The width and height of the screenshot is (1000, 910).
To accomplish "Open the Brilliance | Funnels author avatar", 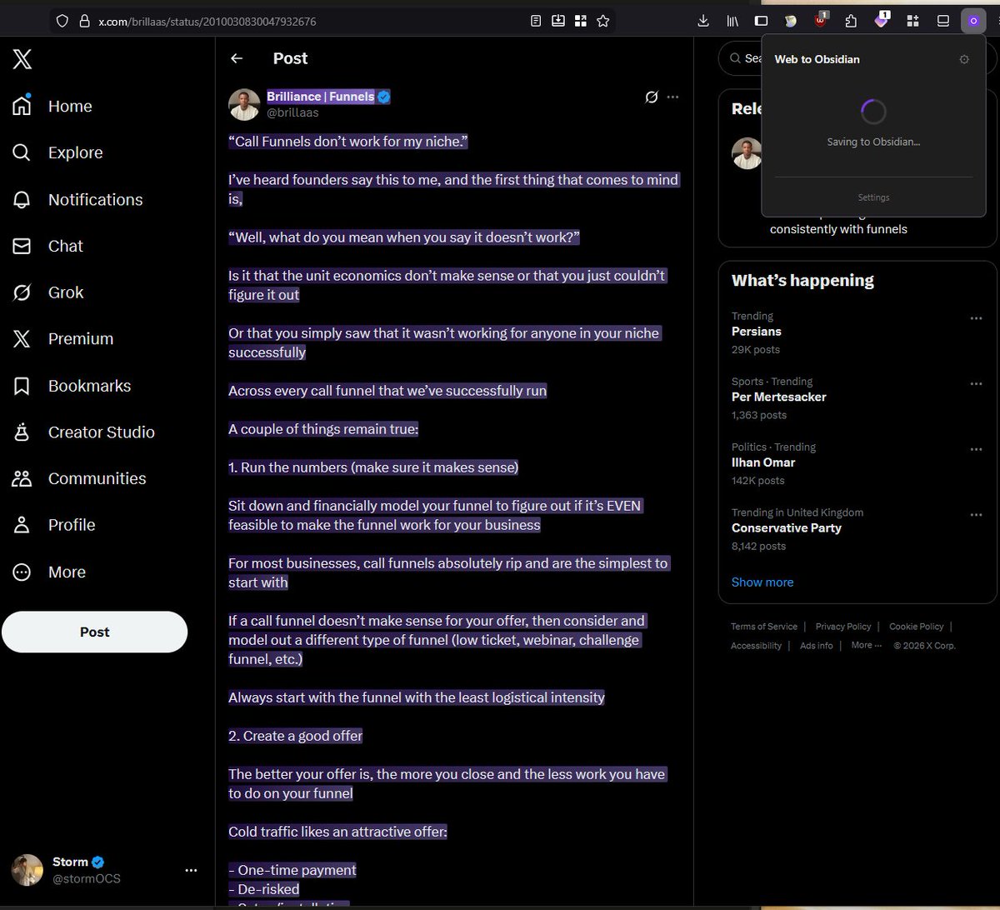I will [244, 105].
